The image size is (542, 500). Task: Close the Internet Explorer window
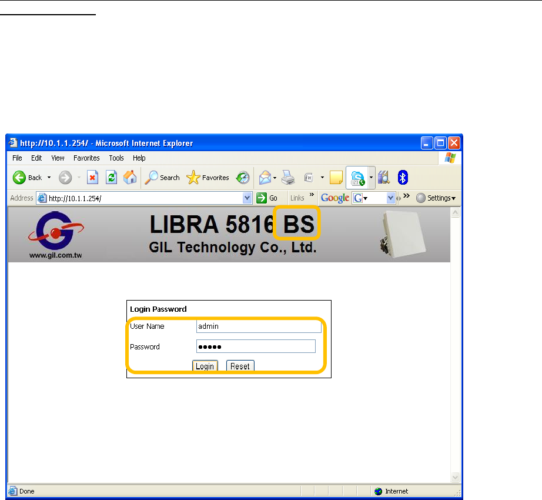click(x=454, y=143)
